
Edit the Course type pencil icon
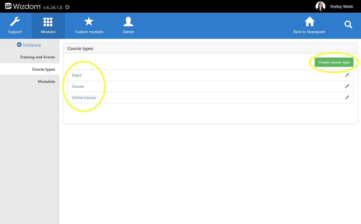347,86
